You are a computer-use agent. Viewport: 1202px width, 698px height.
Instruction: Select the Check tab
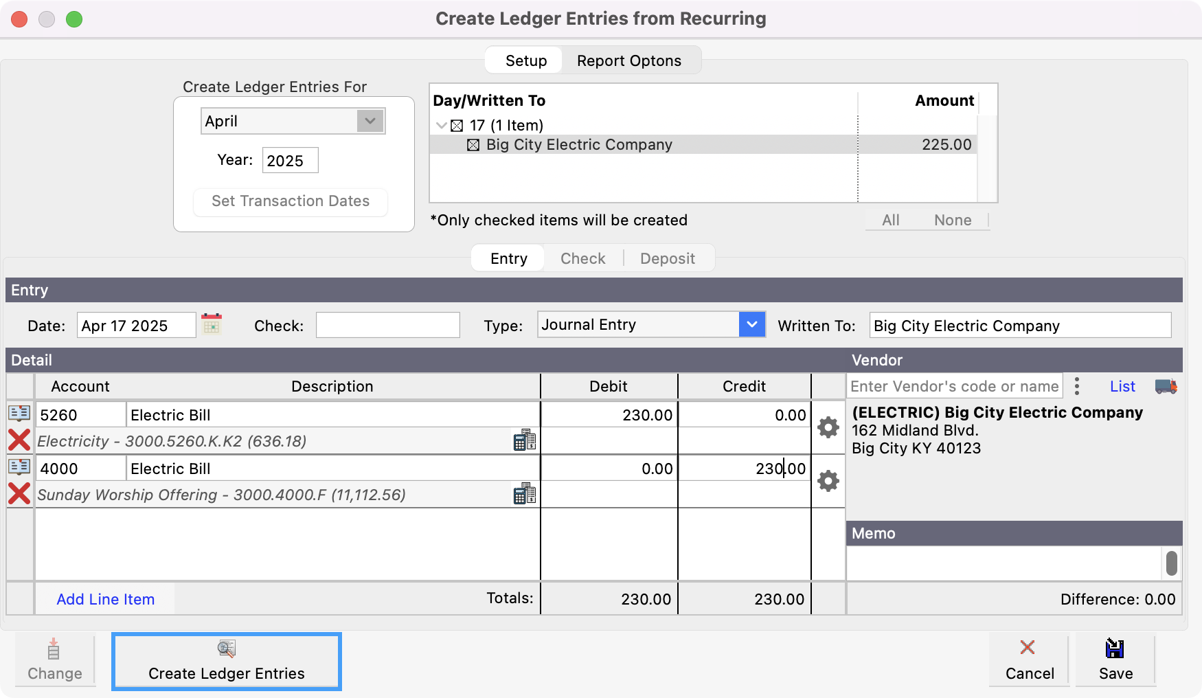point(582,258)
